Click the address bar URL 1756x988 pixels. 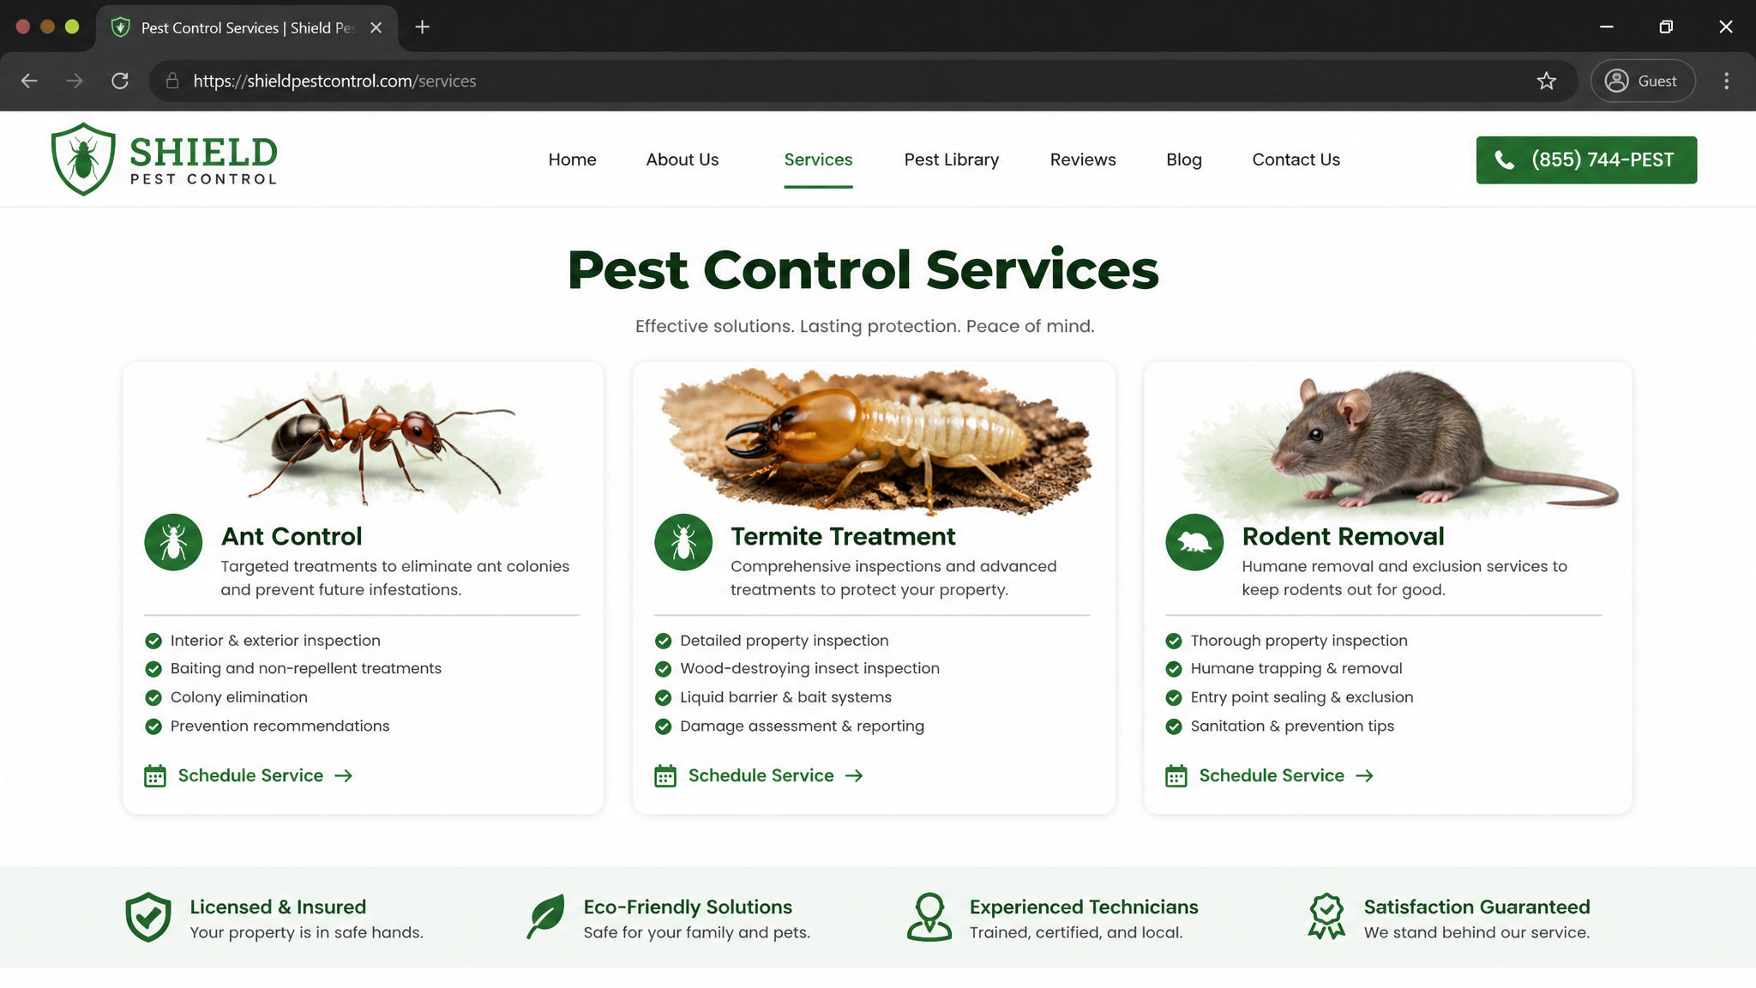pyautogui.click(x=334, y=81)
